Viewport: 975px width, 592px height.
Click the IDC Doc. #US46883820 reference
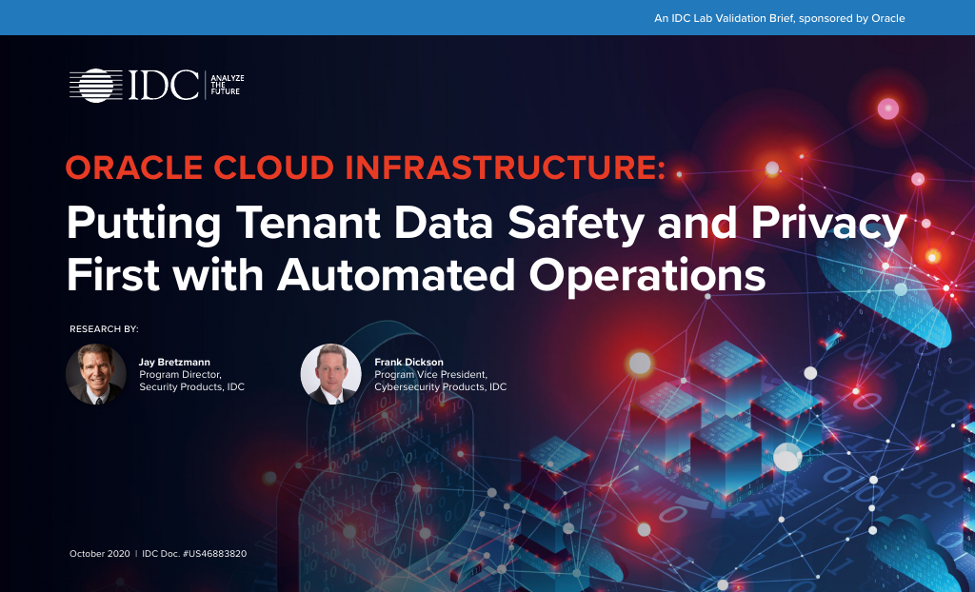(195, 553)
